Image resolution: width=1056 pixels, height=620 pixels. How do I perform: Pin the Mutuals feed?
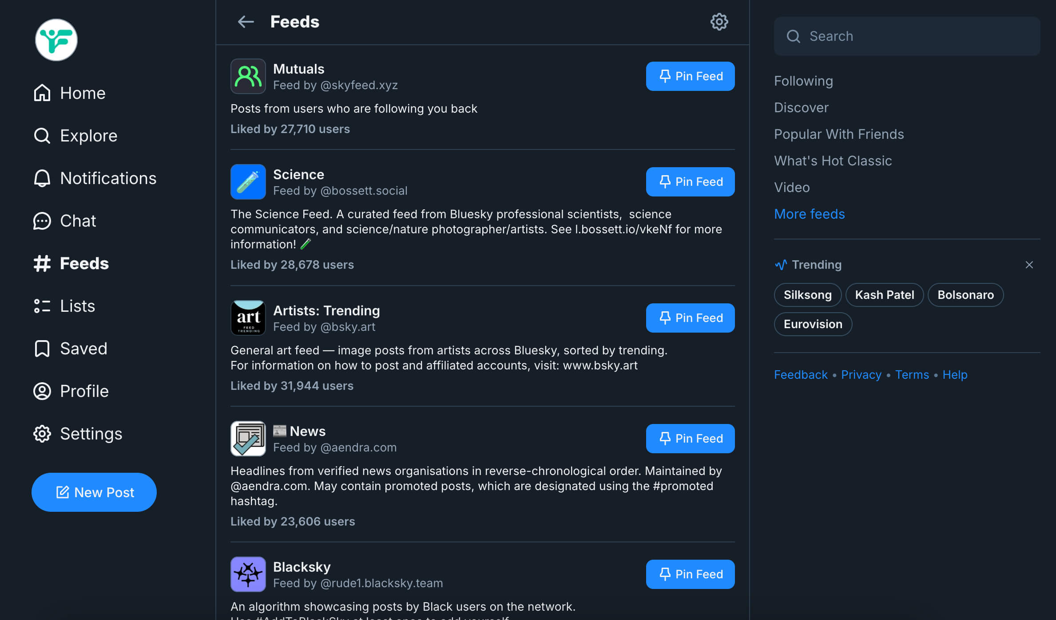[690, 76]
